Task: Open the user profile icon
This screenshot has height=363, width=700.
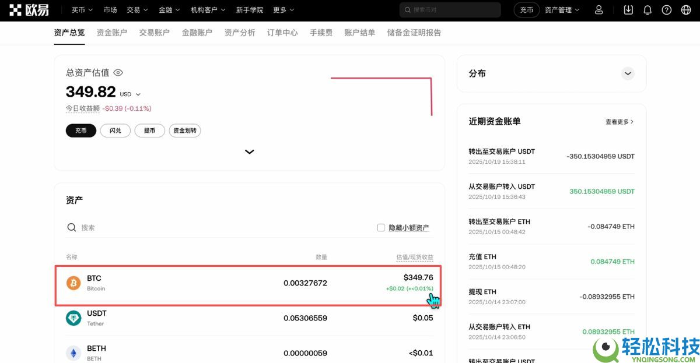Action: [599, 9]
